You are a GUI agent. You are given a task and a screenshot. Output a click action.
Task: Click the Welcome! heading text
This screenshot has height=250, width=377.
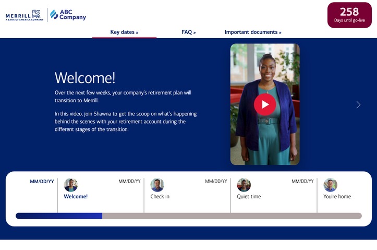pos(85,78)
